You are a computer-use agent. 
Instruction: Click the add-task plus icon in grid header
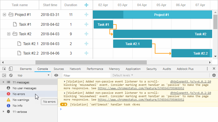[x=86, y=5]
